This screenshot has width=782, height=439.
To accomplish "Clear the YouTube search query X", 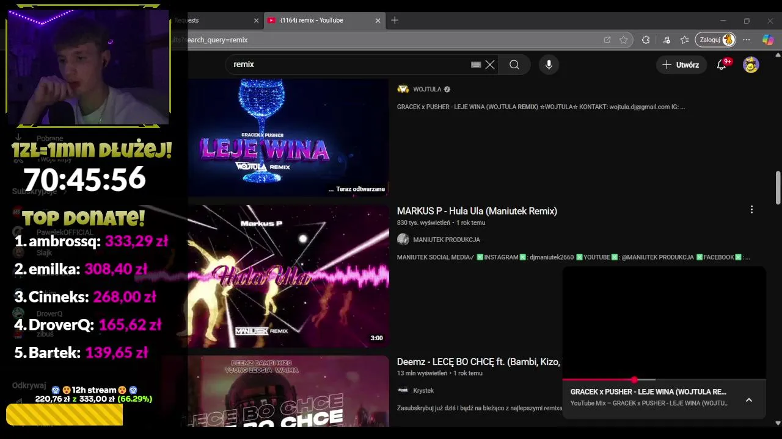I will 490,65.
